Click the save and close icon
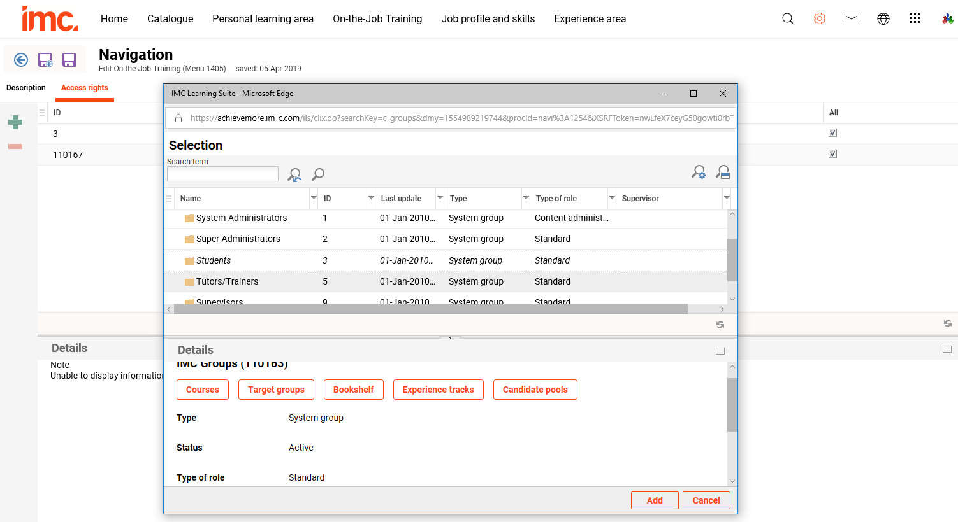This screenshot has height=522, width=958. click(x=45, y=60)
